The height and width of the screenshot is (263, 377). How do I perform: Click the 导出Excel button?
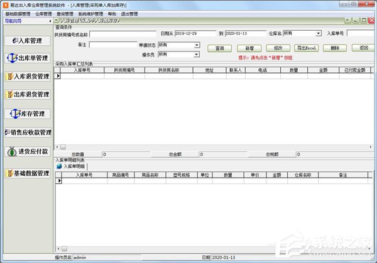(x=307, y=48)
